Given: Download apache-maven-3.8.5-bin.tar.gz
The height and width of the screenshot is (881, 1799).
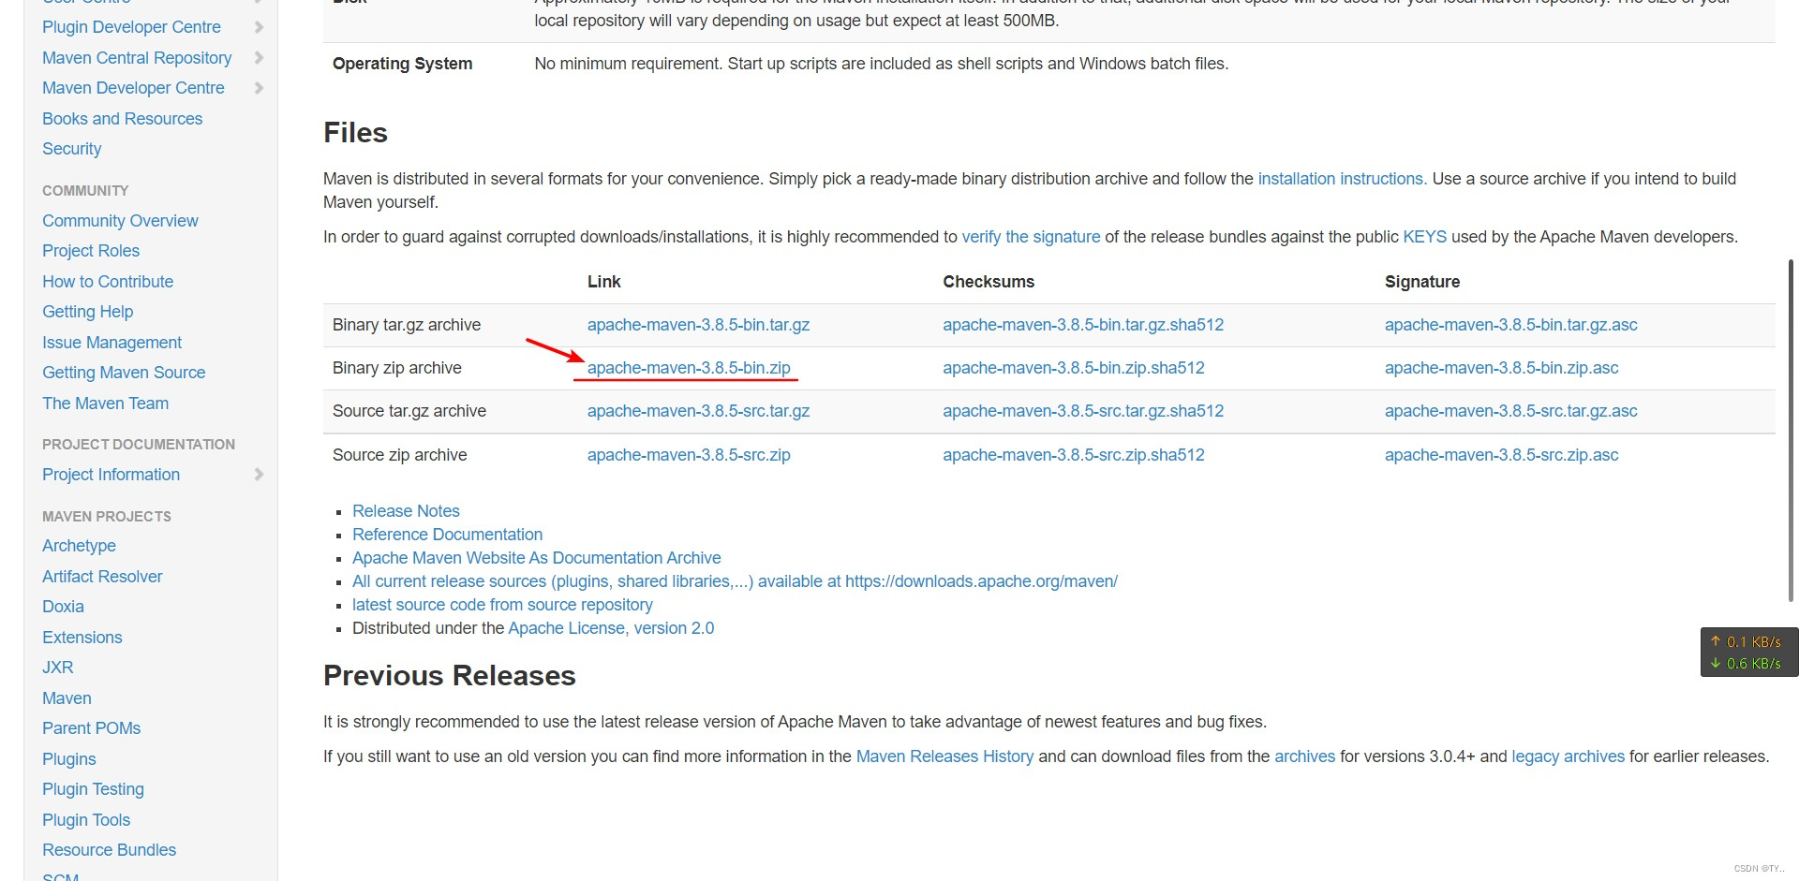Looking at the screenshot, I should click(698, 325).
